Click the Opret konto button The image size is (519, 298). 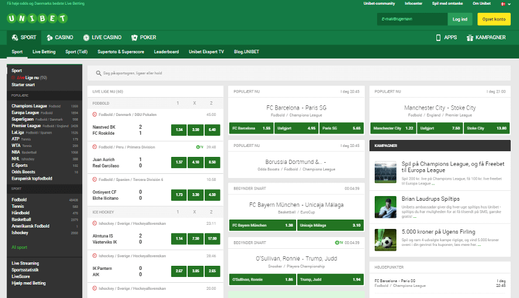click(x=494, y=19)
